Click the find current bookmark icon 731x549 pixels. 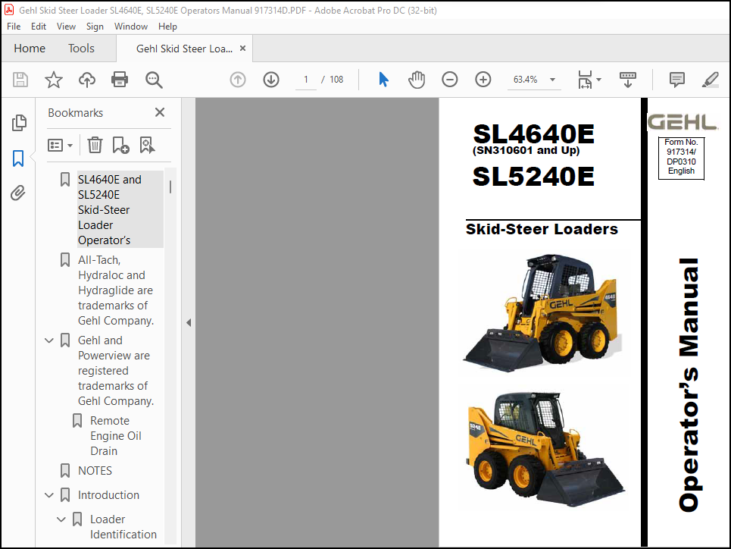[x=147, y=145]
